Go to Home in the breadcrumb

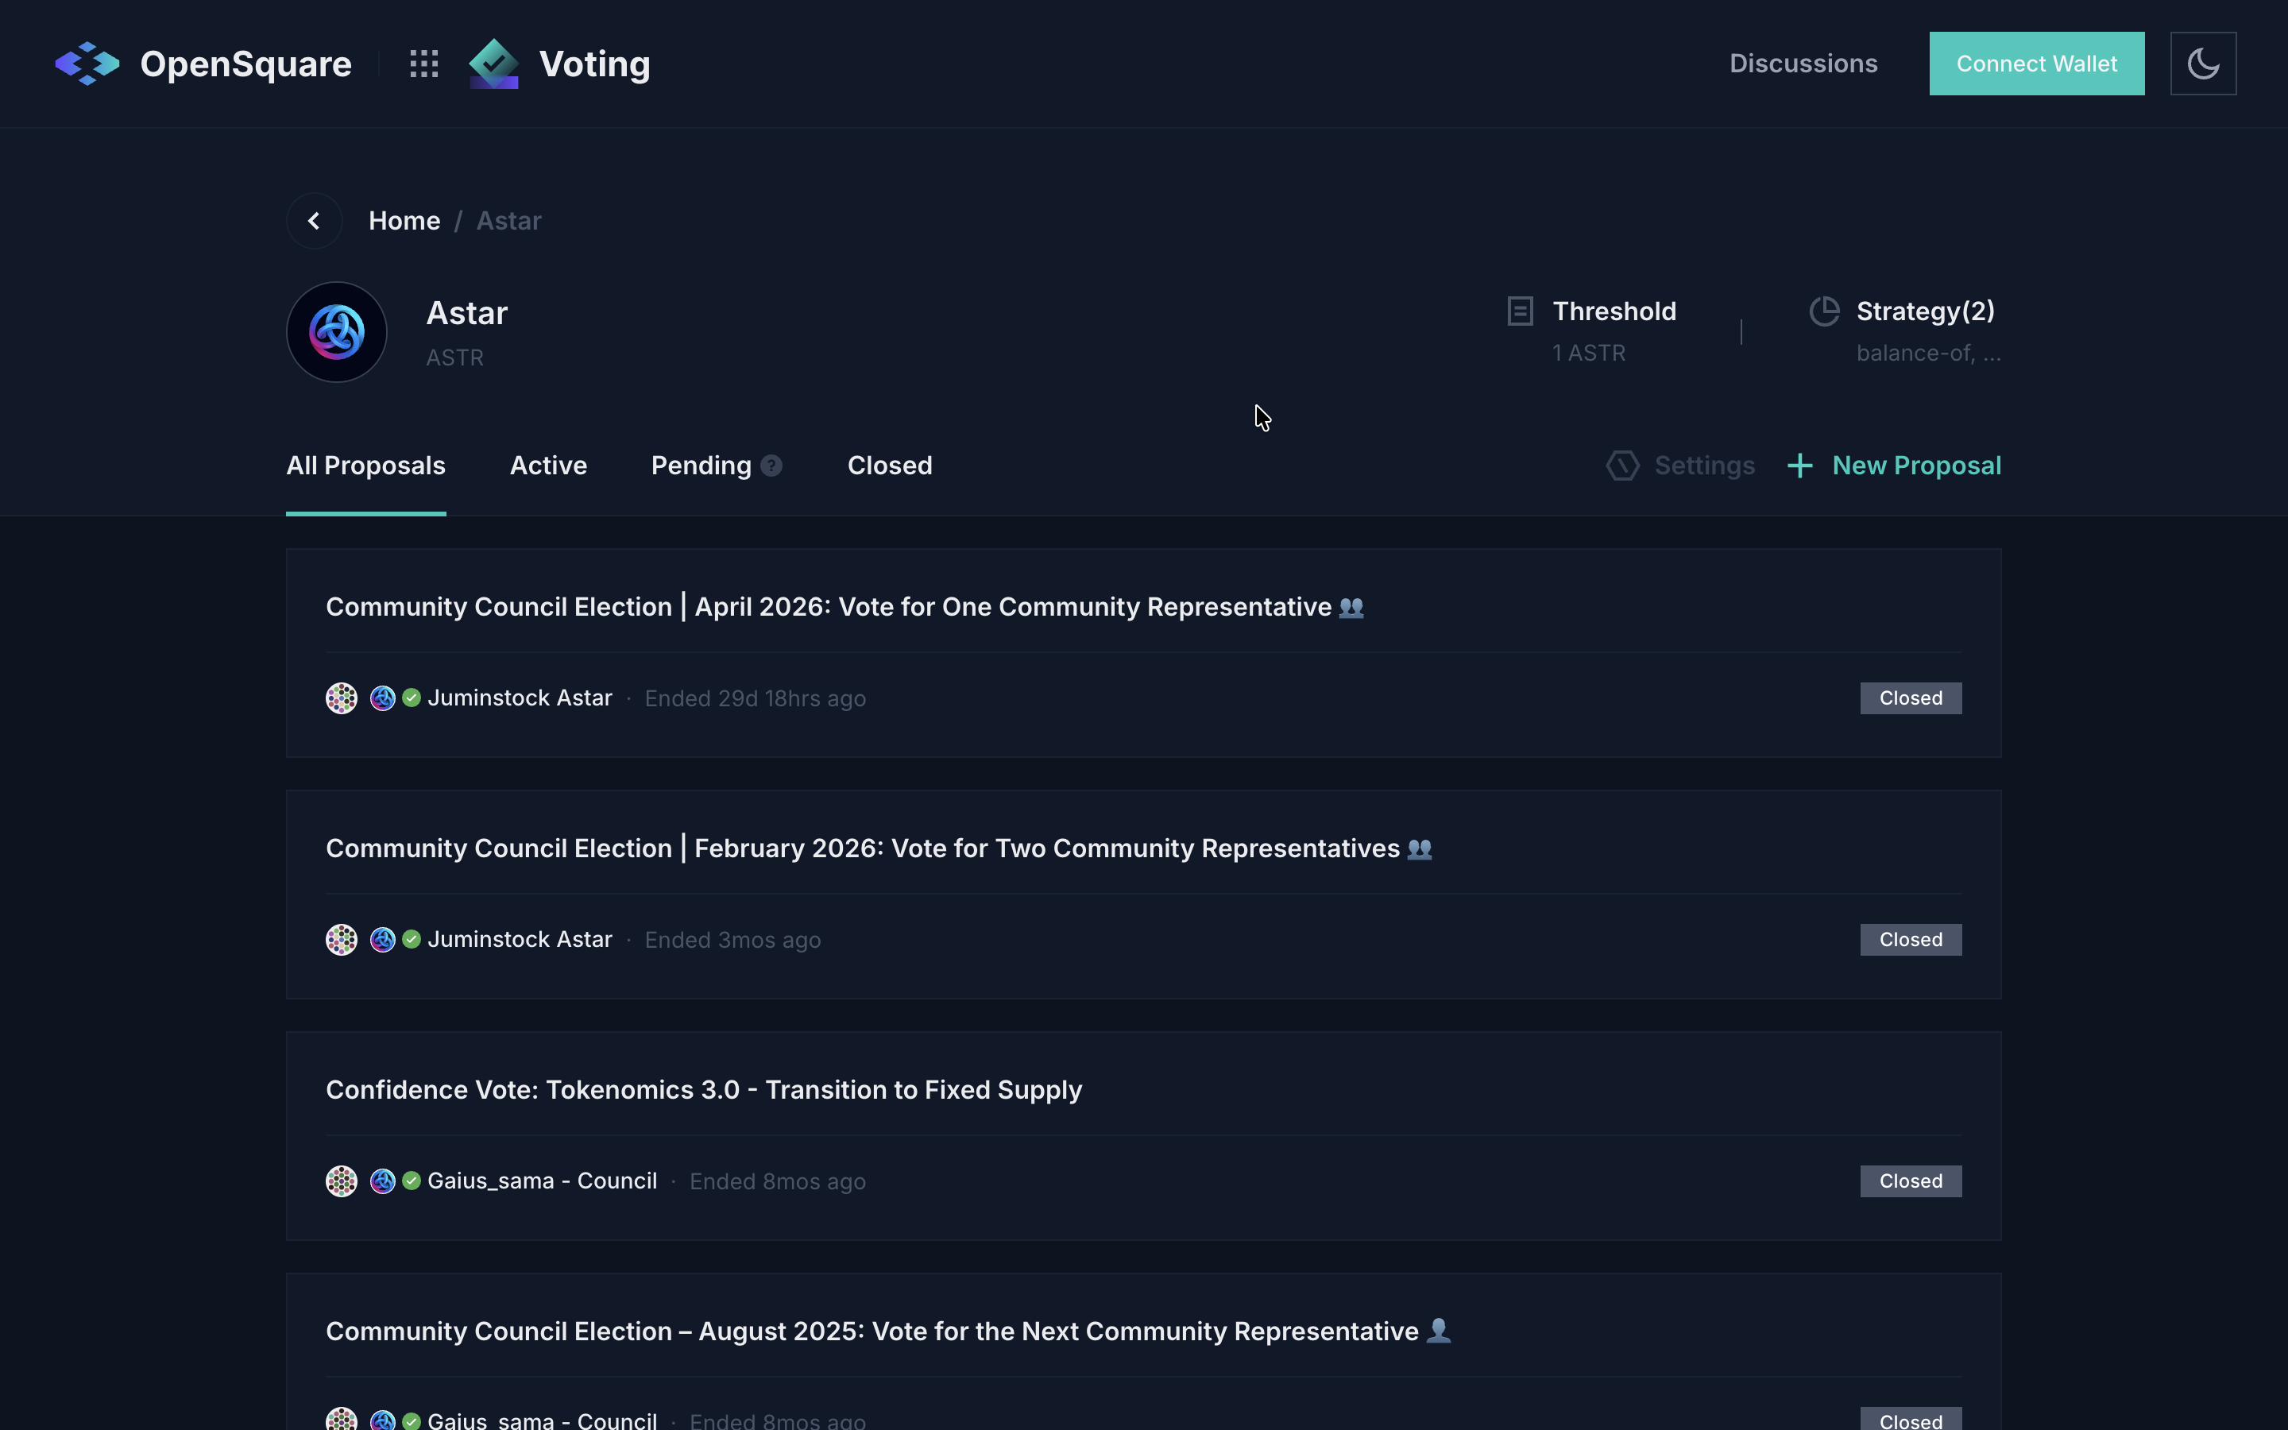(x=404, y=220)
